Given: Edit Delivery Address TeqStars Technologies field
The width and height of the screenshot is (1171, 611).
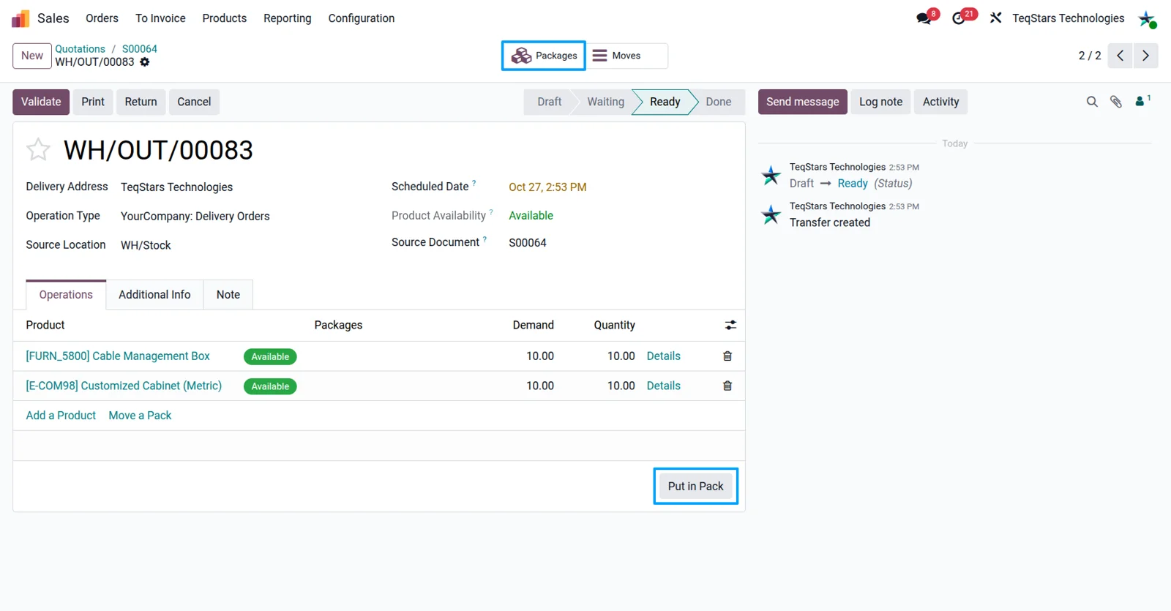Looking at the screenshot, I should [x=177, y=187].
